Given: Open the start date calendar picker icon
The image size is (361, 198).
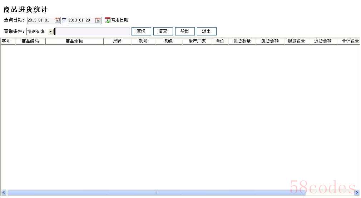Looking at the screenshot, I should pos(57,20).
